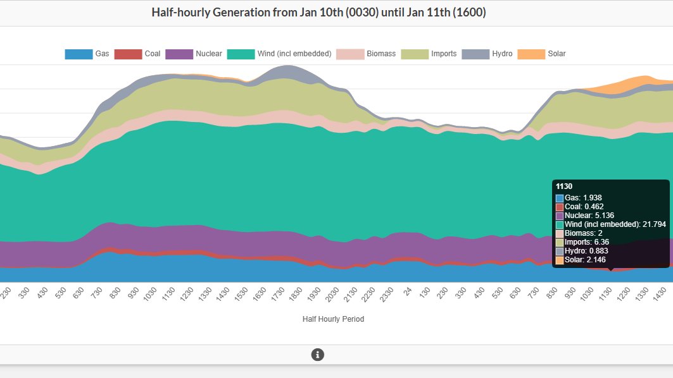Click the 1730 x-axis tick label

pos(278,294)
